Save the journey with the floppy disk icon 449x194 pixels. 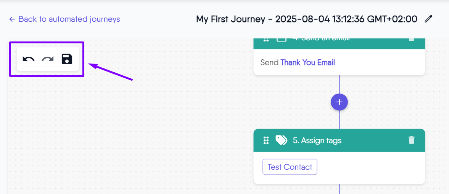coord(67,59)
